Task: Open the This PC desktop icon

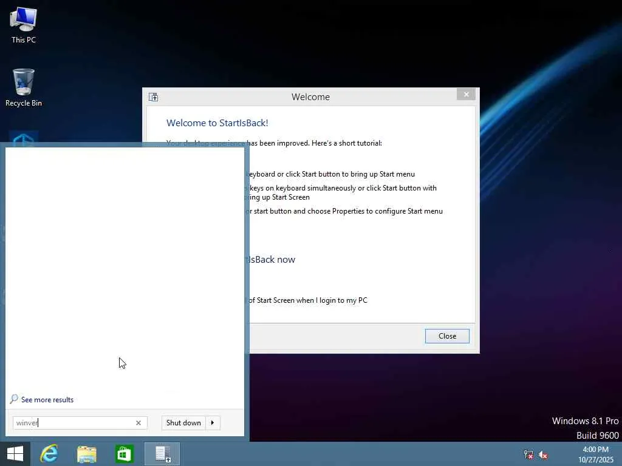Action: pyautogui.click(x=24, y=25)
